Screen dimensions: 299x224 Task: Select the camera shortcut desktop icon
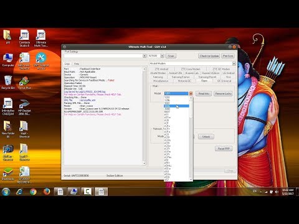click(x=8, y=152)
